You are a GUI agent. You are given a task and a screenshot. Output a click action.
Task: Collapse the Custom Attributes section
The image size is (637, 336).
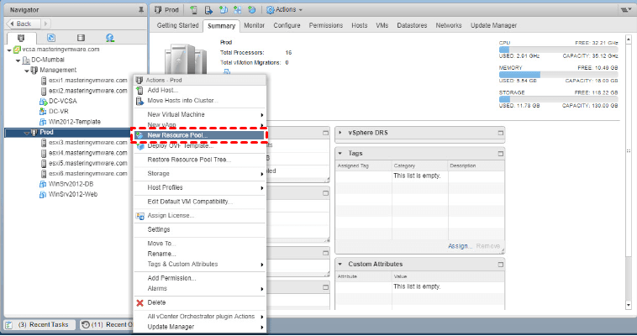tap(340, 264)
